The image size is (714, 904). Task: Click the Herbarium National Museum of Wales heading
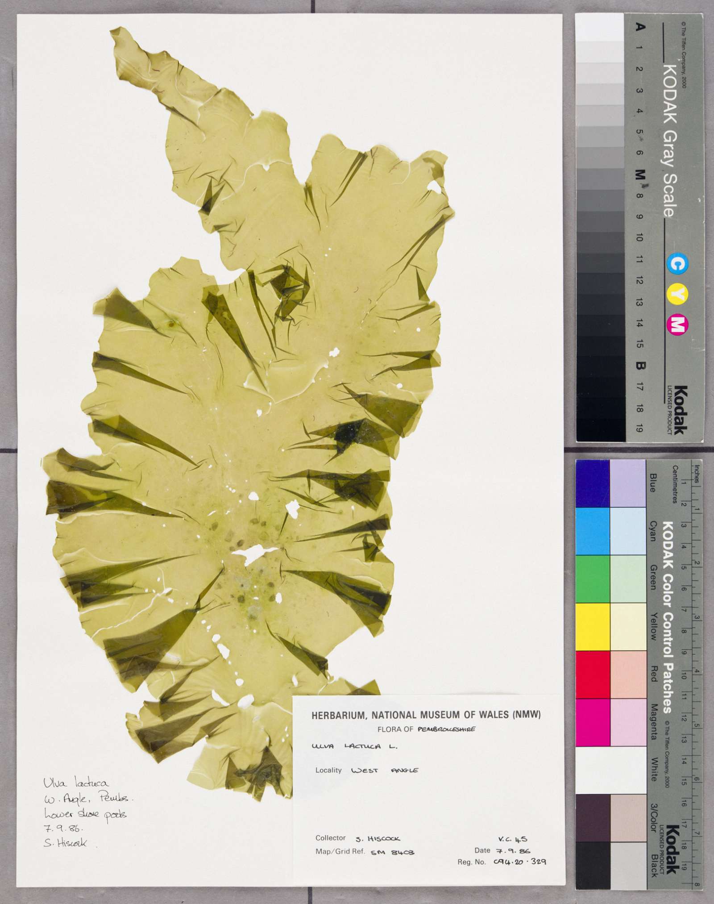(426, 715)
